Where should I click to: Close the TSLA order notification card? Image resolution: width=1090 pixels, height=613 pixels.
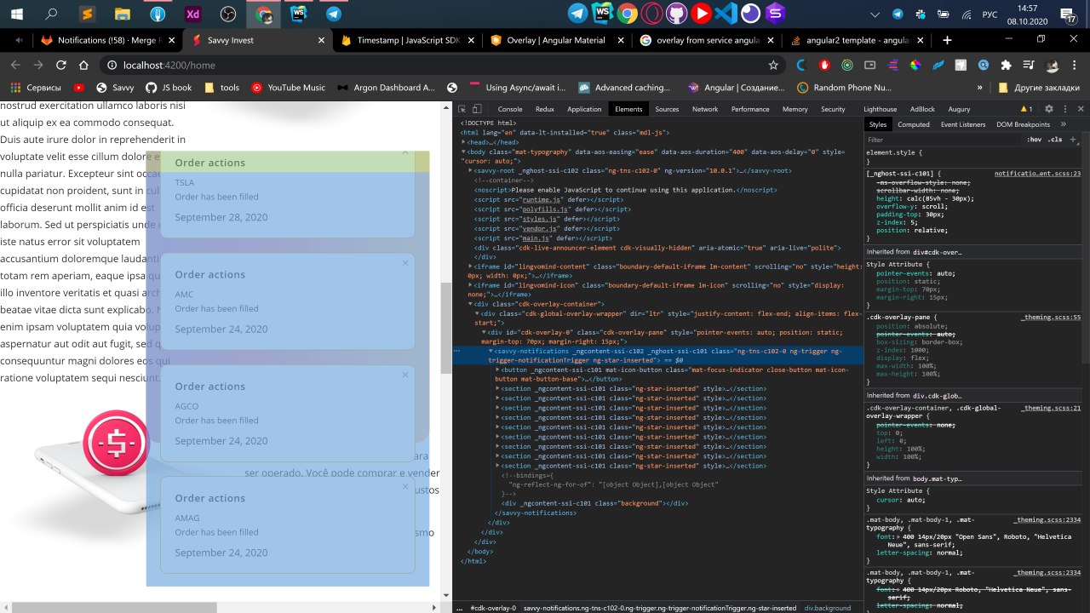(x=405, y=152)
